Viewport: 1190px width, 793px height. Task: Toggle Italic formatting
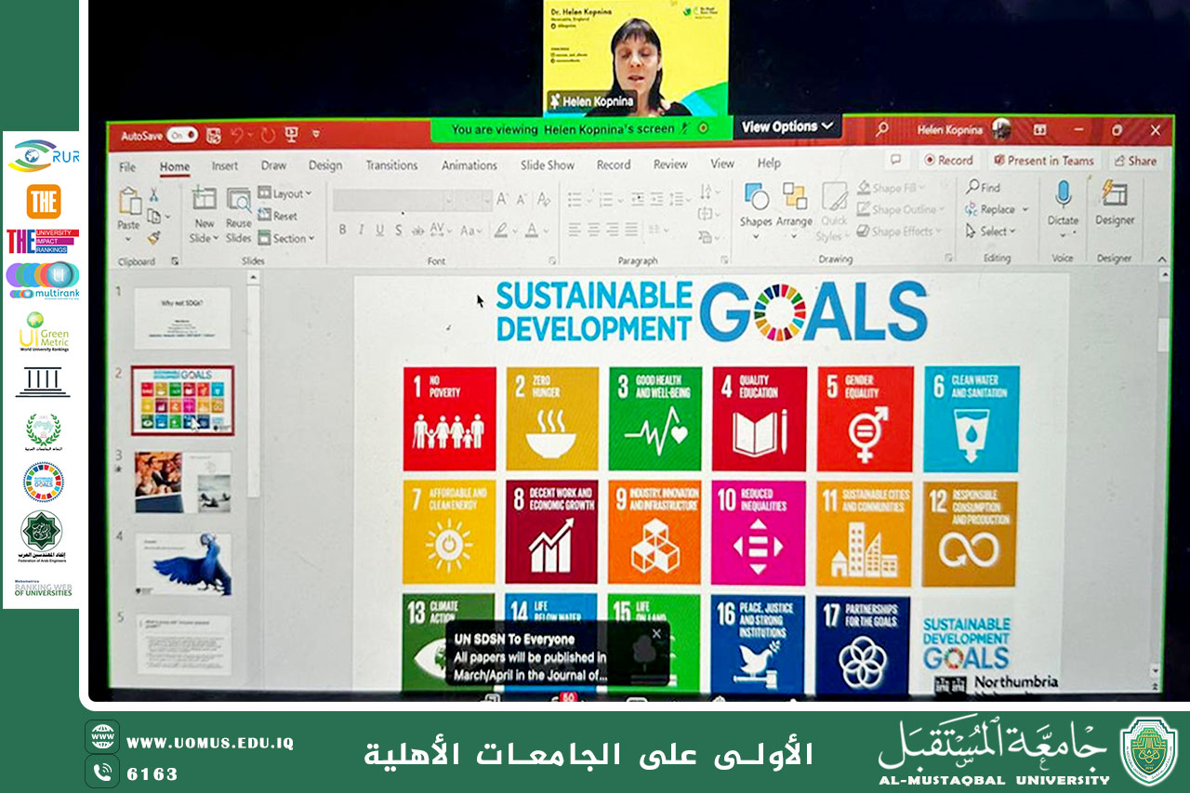pyautogui.click(x=361, y=231)
